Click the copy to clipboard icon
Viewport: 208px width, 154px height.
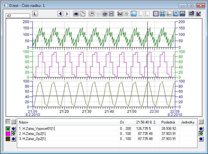tap(82, 14)
